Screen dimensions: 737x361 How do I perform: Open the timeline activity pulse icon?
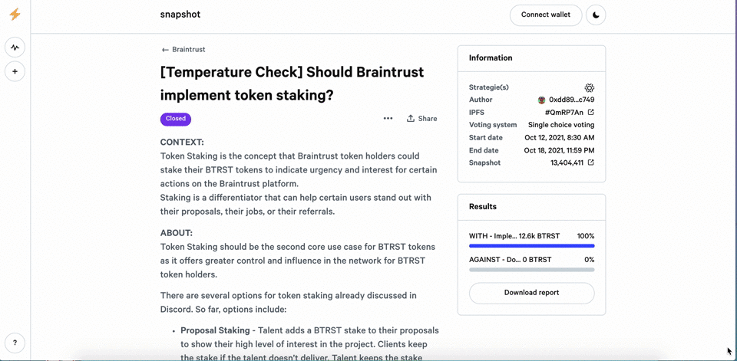(15, 48)
